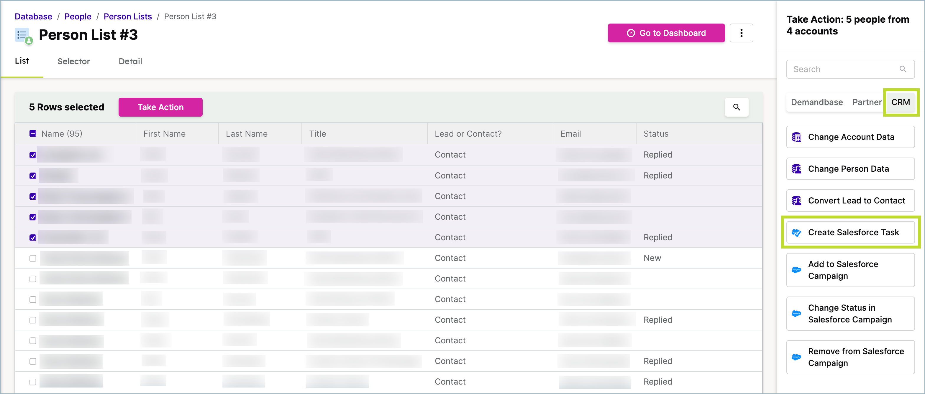
Task: Check the row with New status
Action: (x=33, y=258)
